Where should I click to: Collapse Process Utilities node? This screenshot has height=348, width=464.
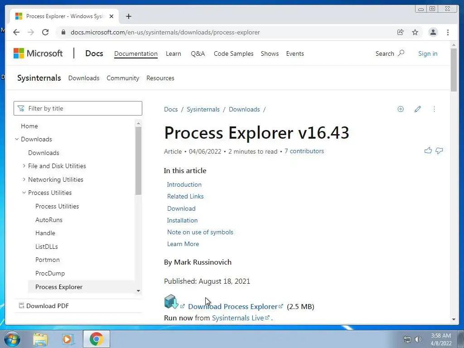coord(24,193)
